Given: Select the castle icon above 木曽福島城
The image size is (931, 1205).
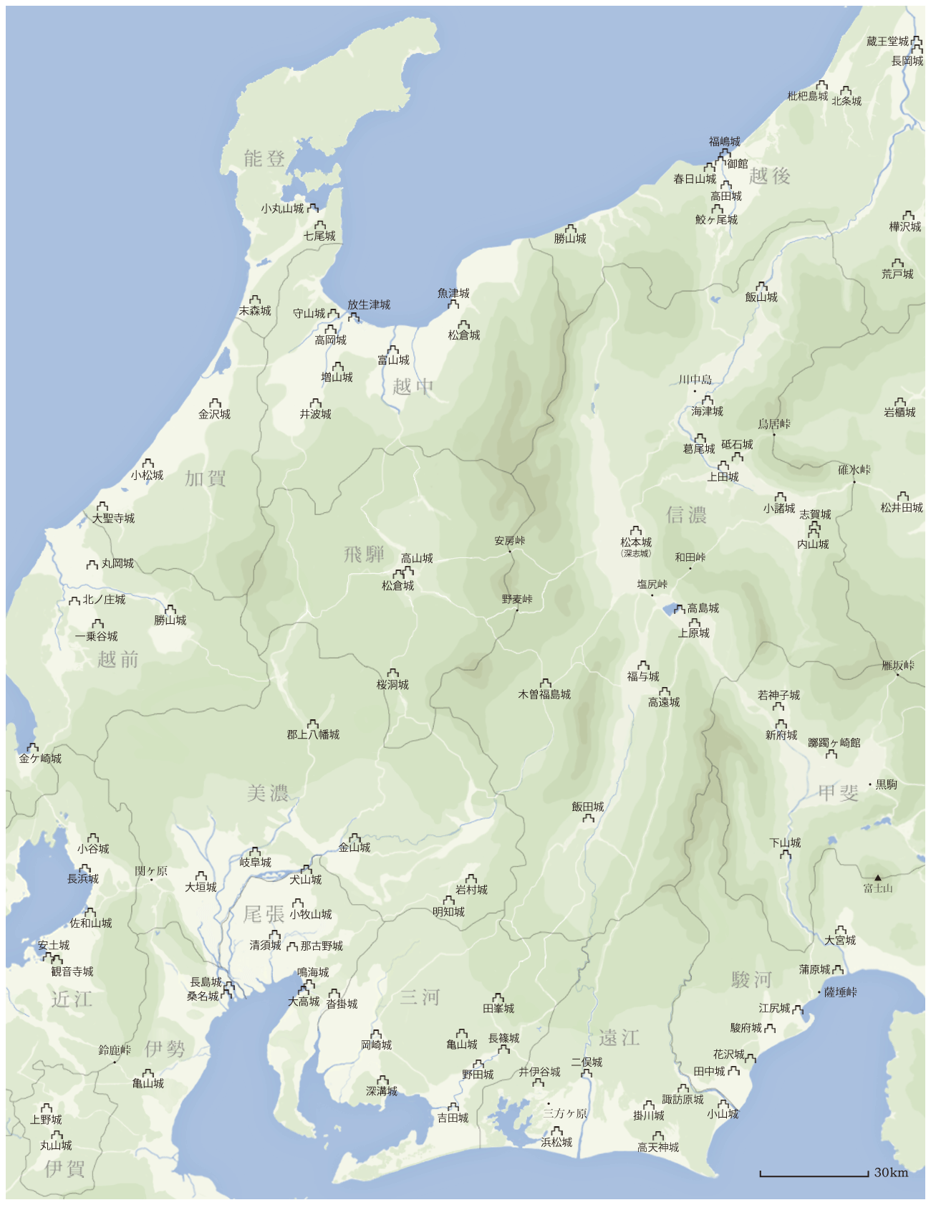Looking at the screenshot, I should (545, 683).
